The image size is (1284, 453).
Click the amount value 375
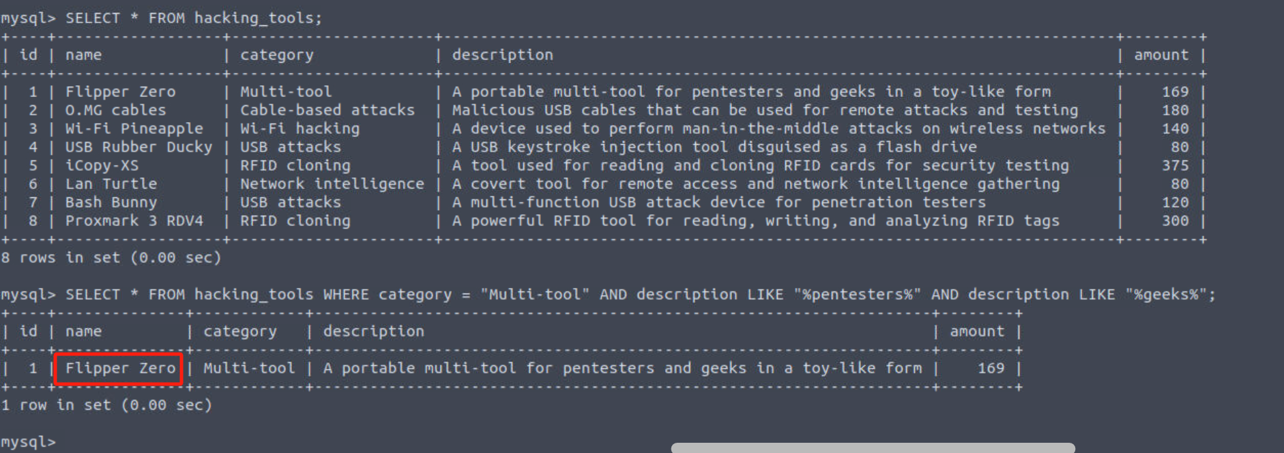(x=1175, y=166)
